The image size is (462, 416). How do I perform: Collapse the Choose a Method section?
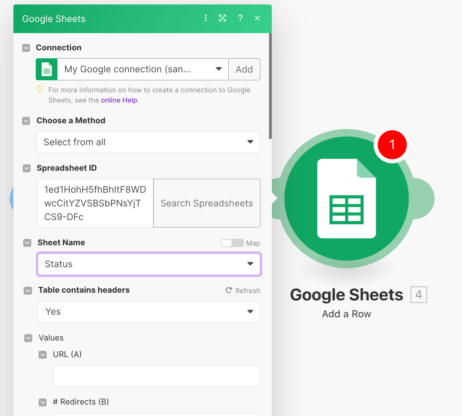[x=26, y=121]
